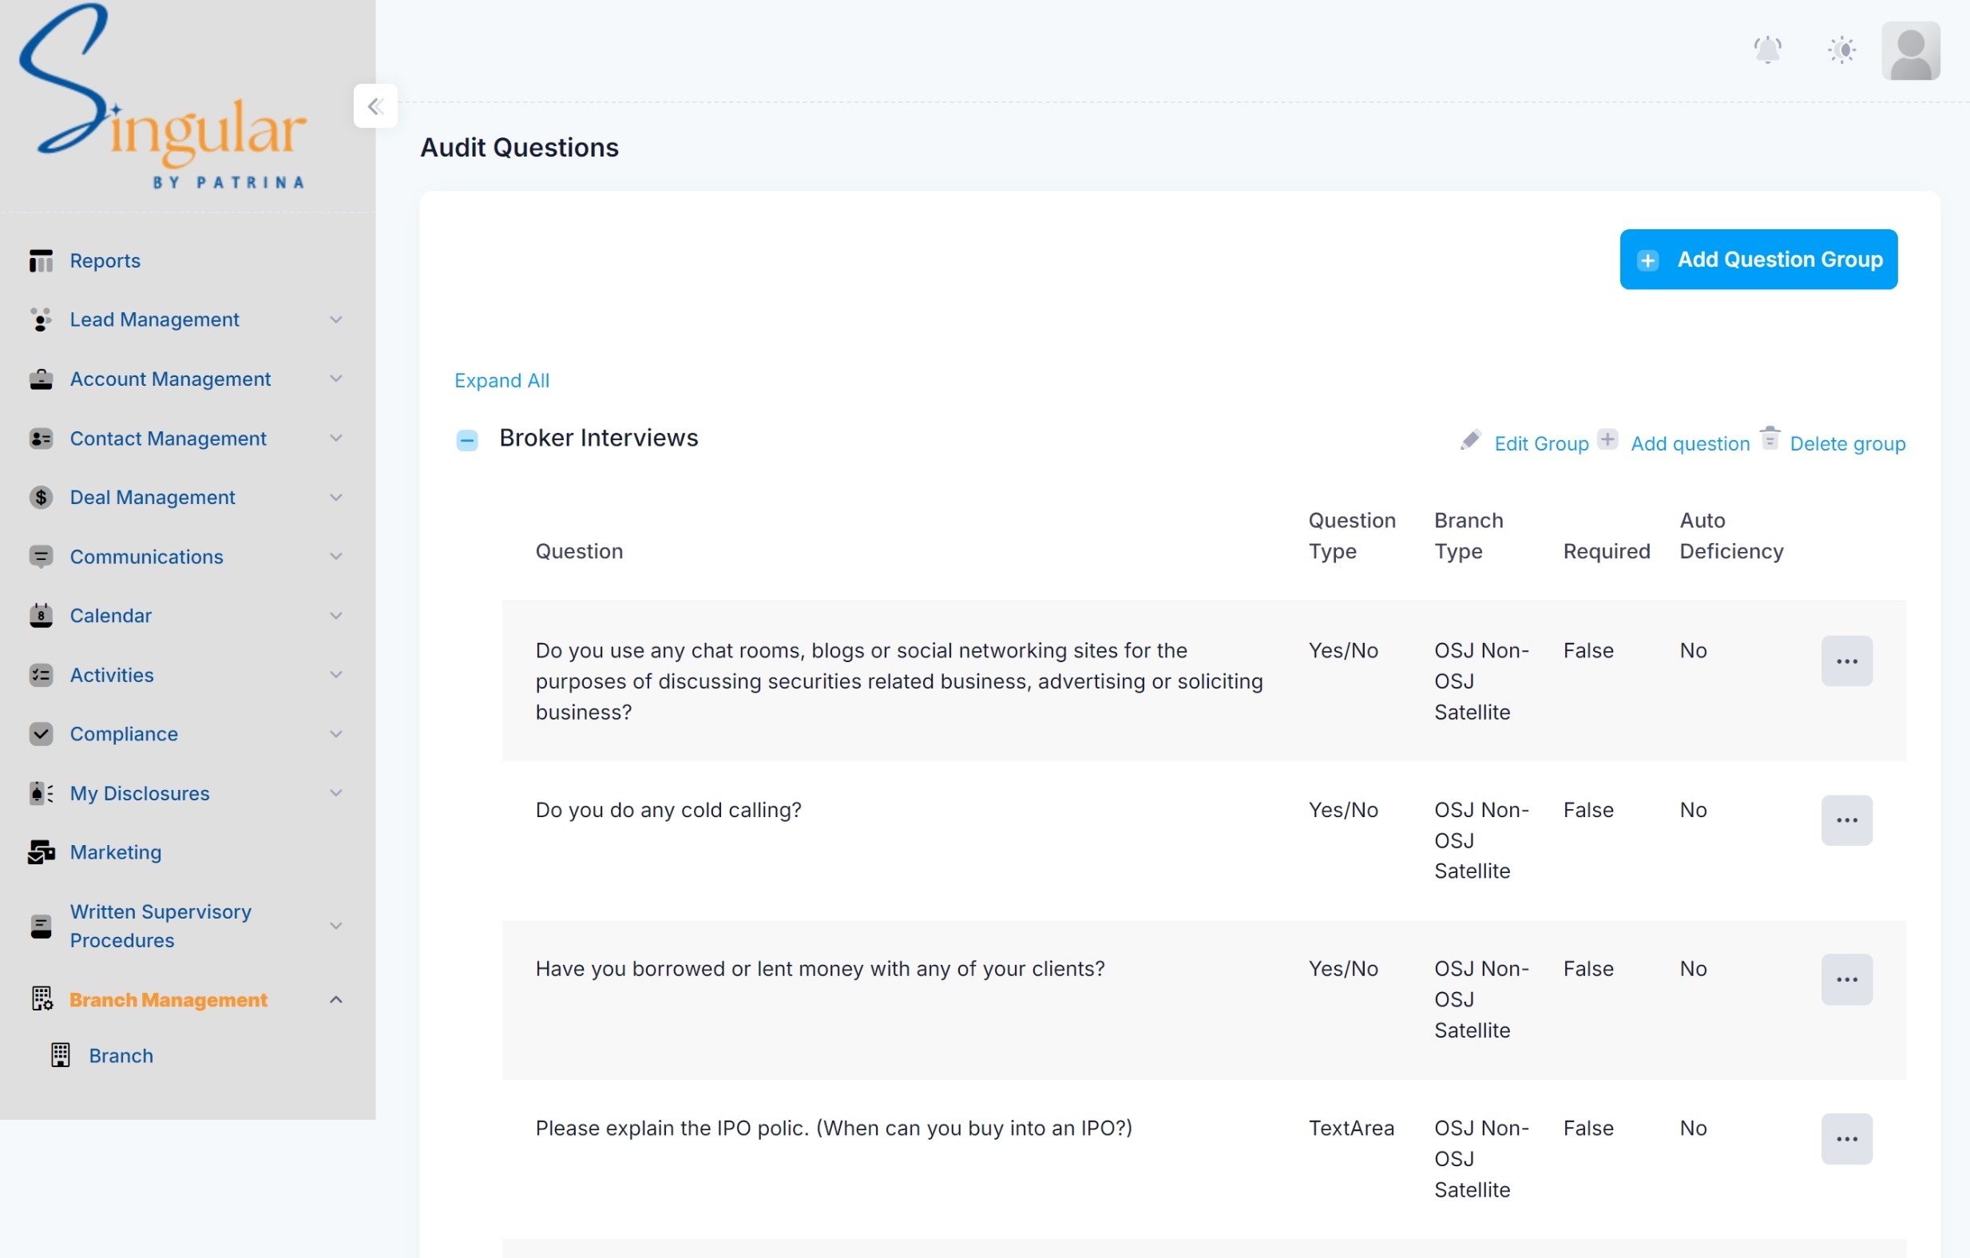Screen dimensions: 1970x1258
Task: Click the Singular by Patrina logo
Action: click(162, 97)
